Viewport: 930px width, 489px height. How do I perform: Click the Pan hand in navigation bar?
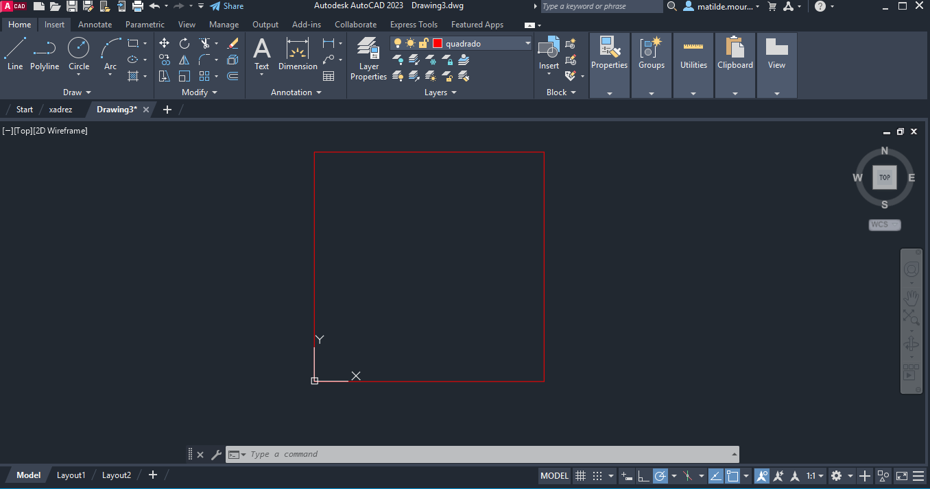[911, 298]
